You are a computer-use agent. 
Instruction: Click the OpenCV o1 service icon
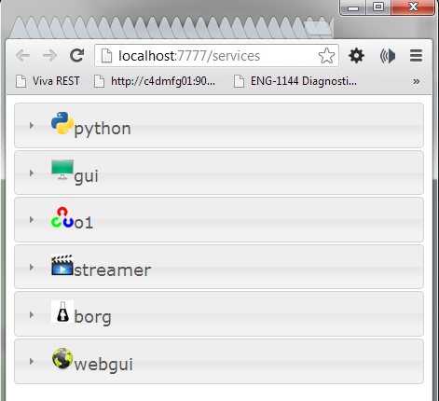pyautogui.click(x=62, y=217)
